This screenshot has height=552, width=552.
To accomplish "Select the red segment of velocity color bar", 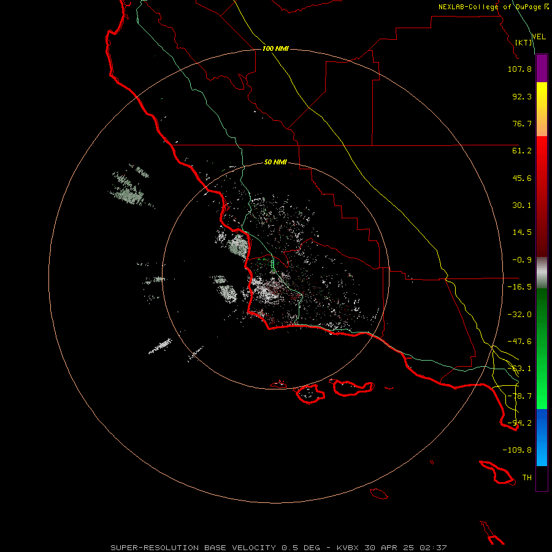I will click(542, 196).
